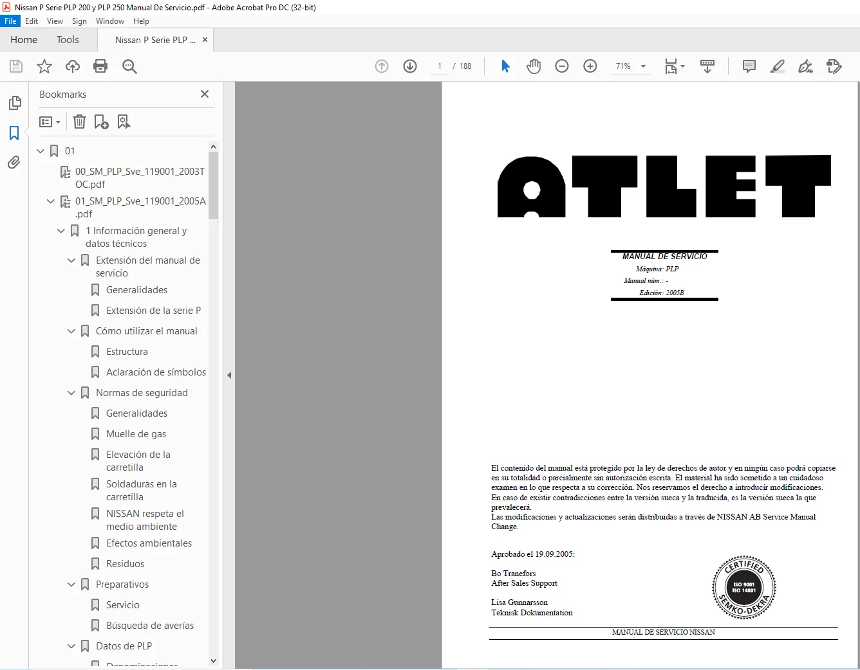Viewport: 860px width, 670px height.
Task: Add document to starred favorites
Action: [x=44, y=66]
